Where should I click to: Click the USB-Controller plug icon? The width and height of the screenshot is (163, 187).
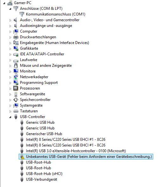16,117
